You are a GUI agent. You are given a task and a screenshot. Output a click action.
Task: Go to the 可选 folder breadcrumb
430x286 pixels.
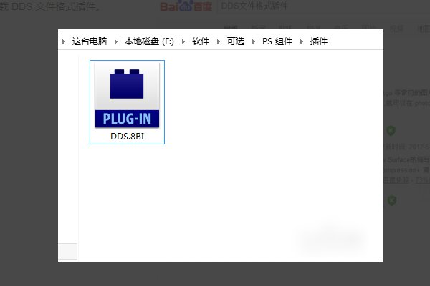(236, 41)
